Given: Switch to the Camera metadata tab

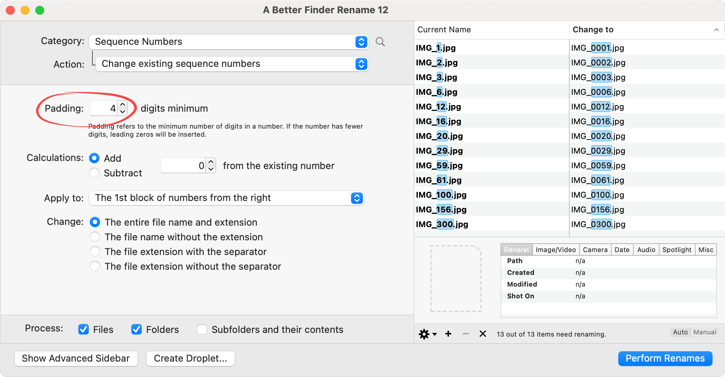Looking at the screenshot, I should coord(595,250).
